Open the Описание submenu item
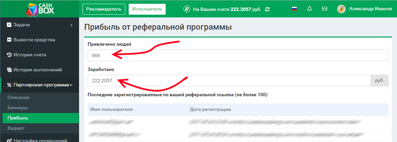Screen dimensions: 397x142 pyautogui.click(x=18, y=97)
